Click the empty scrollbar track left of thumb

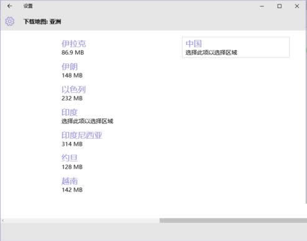[82, 220]
